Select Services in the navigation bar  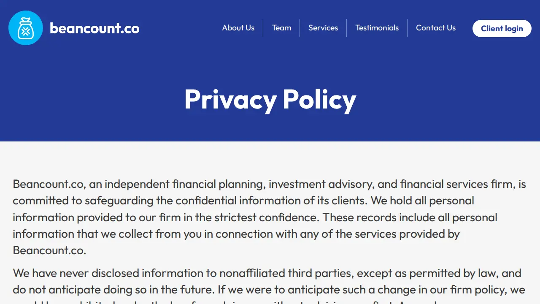pyautogui.click(x=323, y=28)
